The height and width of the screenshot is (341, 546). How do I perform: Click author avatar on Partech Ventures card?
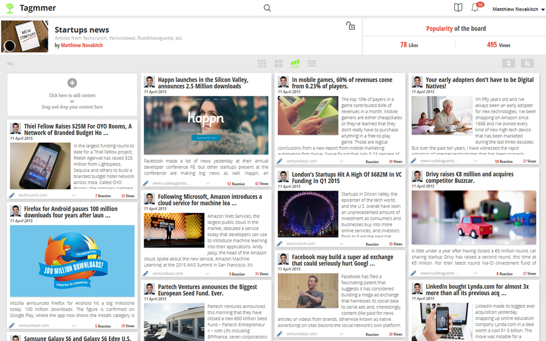[x=149, y=289]
